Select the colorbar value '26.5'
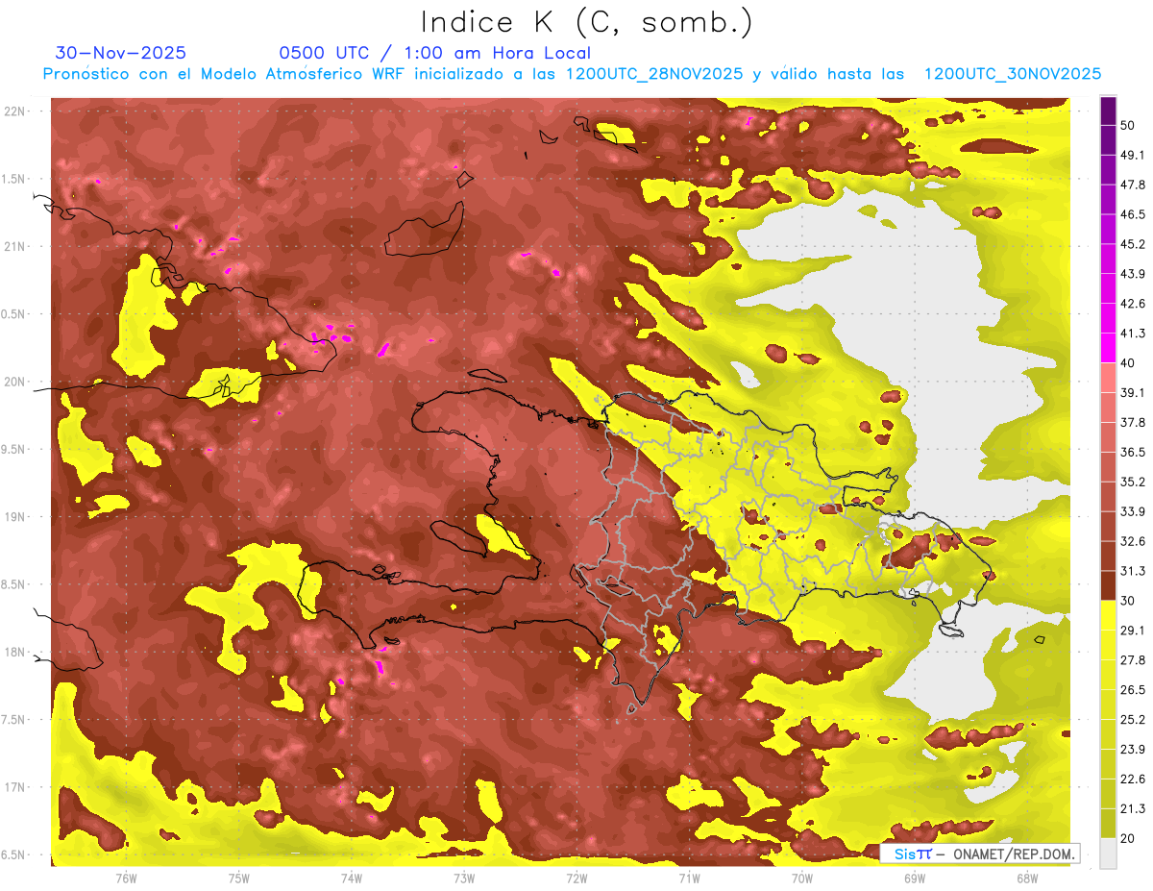 1133,690
